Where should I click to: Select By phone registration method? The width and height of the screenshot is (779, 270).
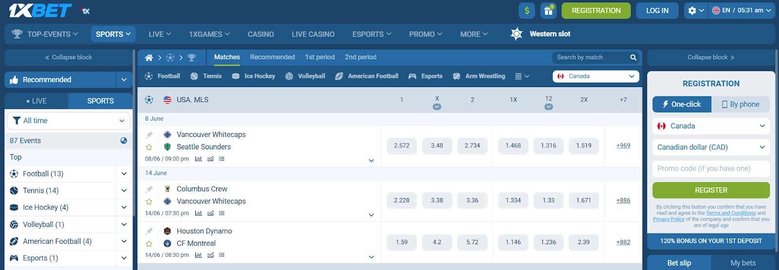coord(741,104)
